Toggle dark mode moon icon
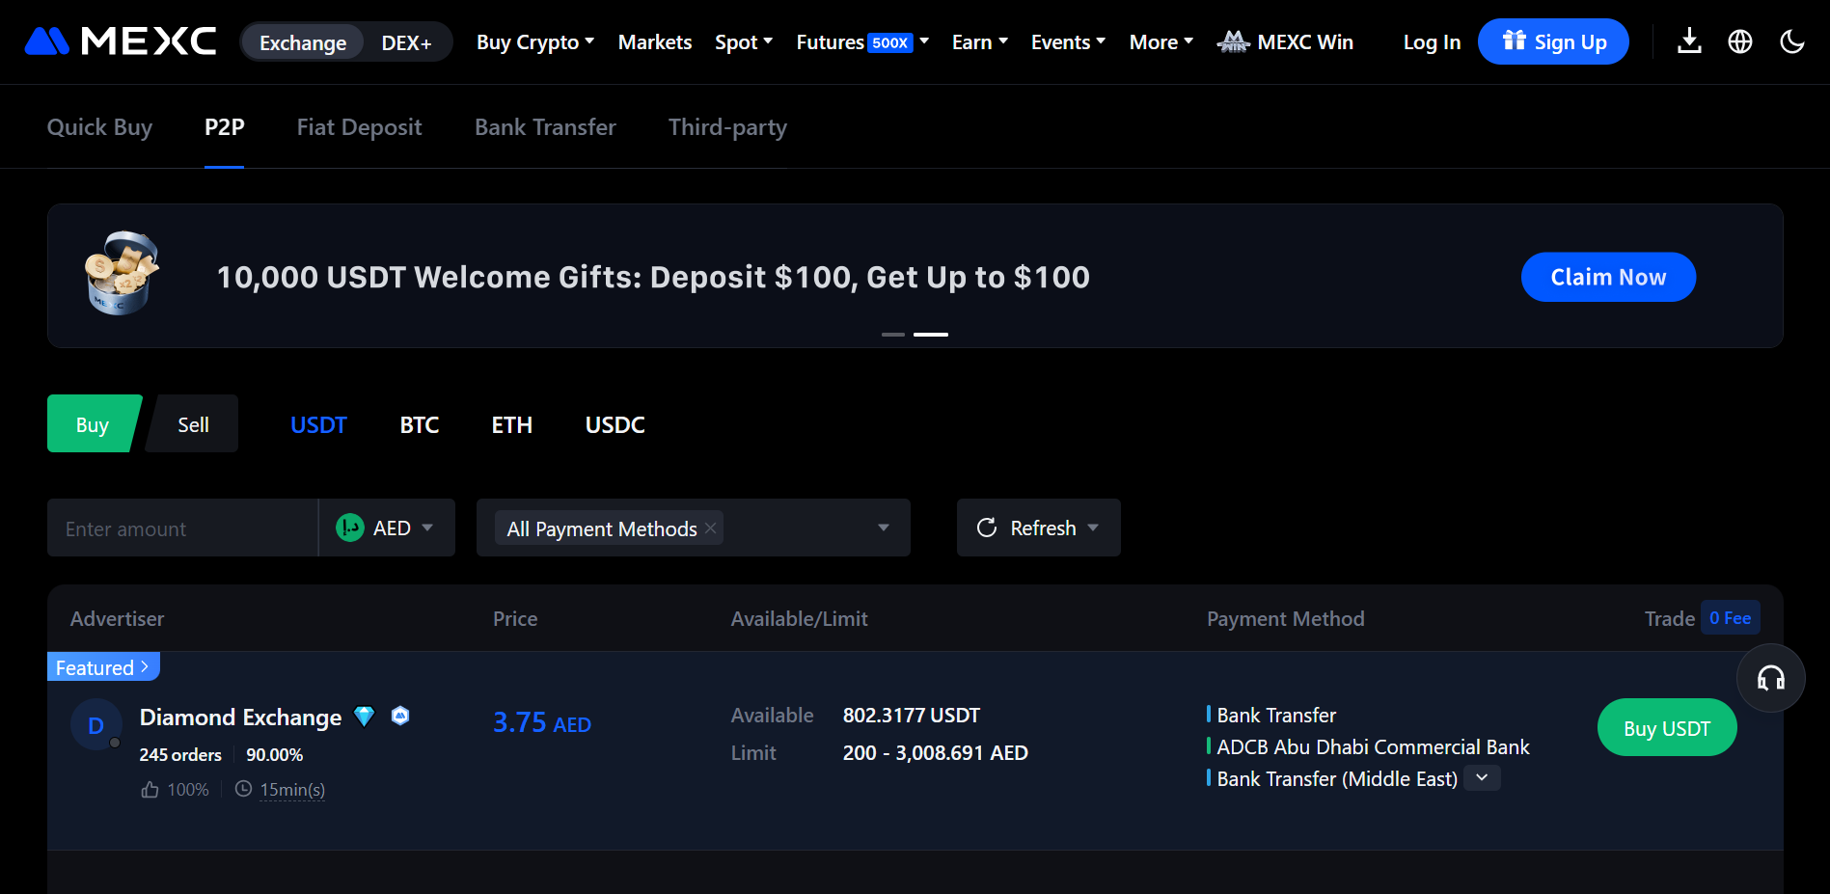This screenshot has height=894, width=1830. coord(1791,41)
